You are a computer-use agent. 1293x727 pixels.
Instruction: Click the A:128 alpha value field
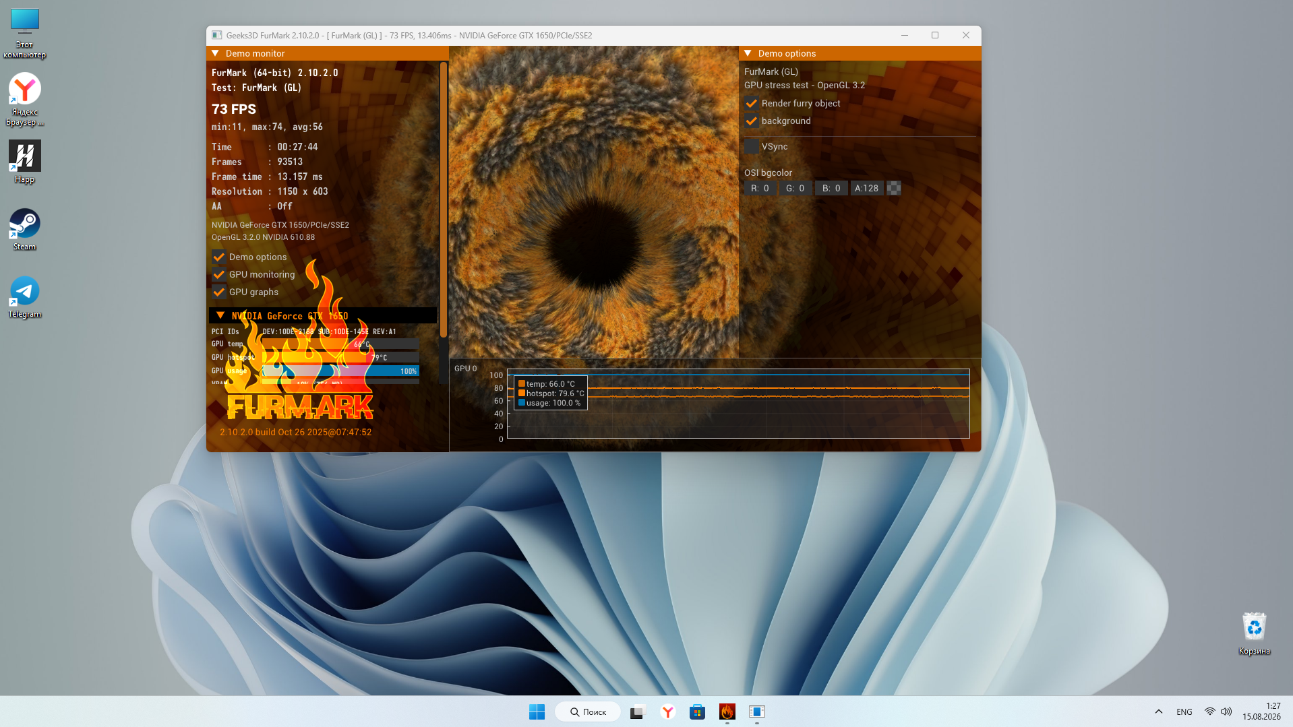click(x=867, y=188)
